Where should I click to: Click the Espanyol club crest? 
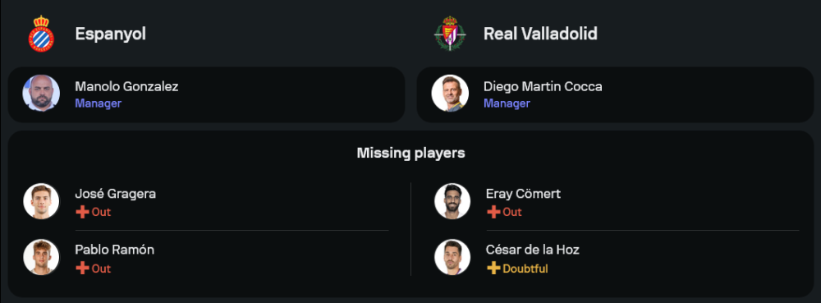tap(41, 34)
